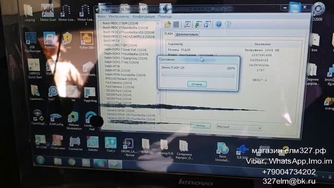Click the gray stop square toolbar icon

click(x=176, y=25)
